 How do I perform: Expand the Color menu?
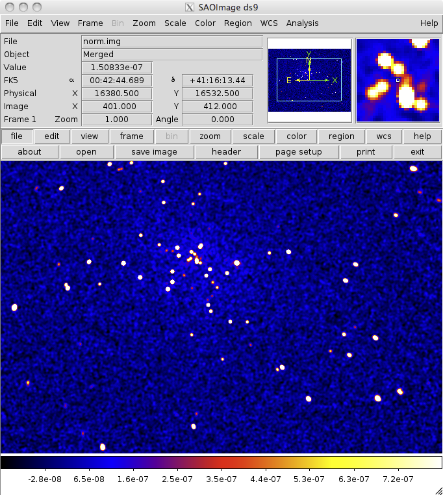coord(205,23)
